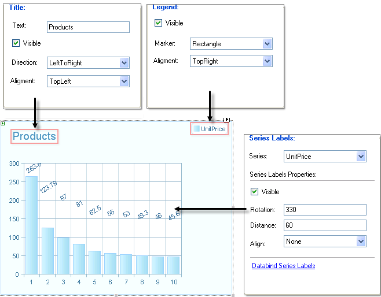
Task: Open the Databind Series Labels link
Action: tap(283, 266)
